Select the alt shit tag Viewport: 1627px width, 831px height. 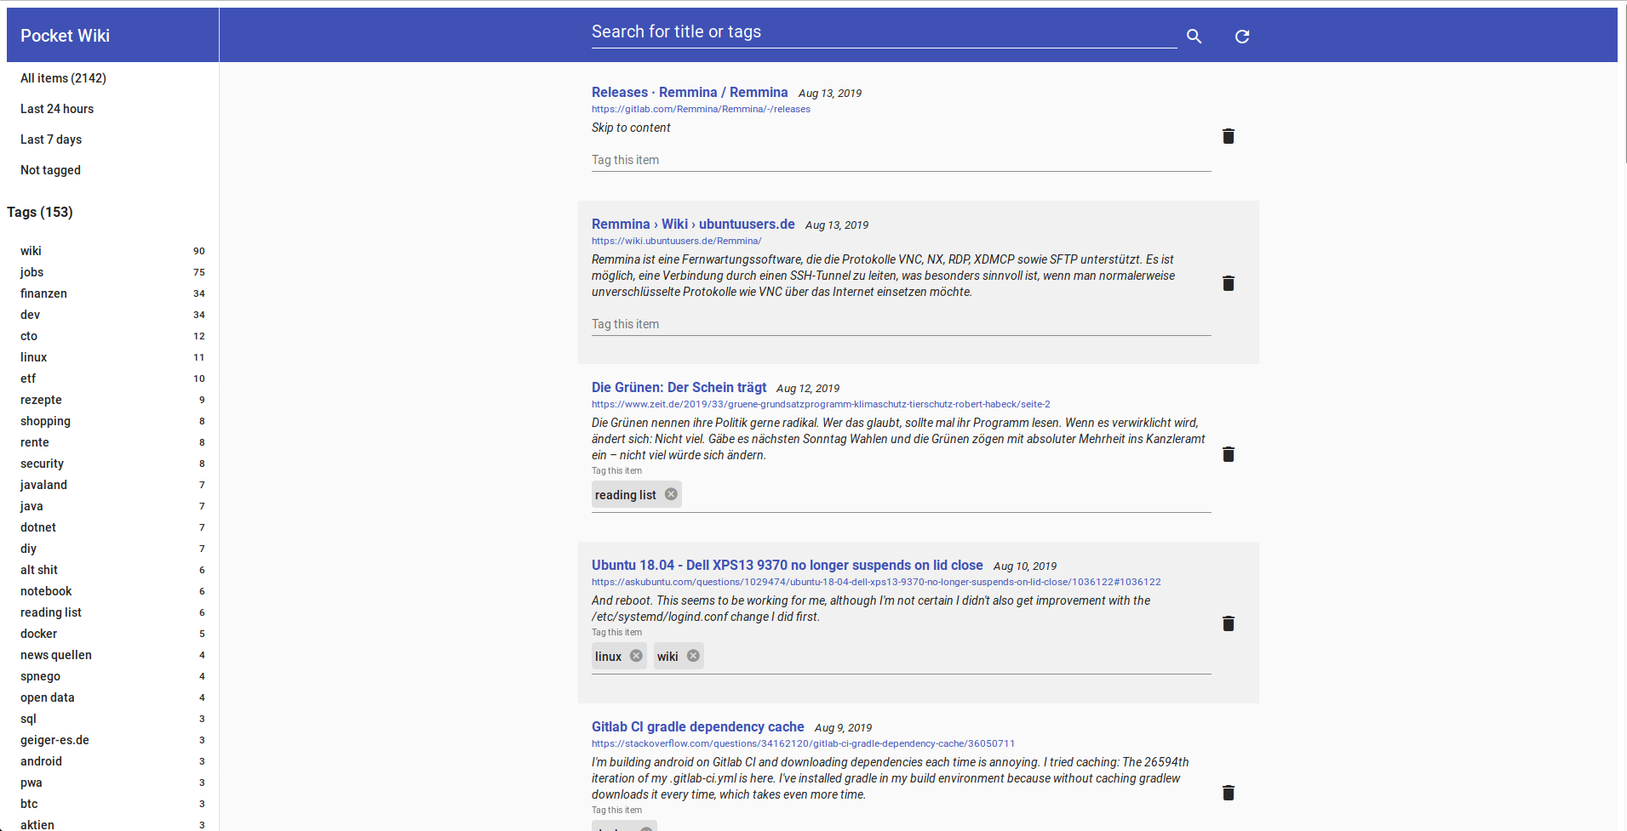[x=112, y=570]
